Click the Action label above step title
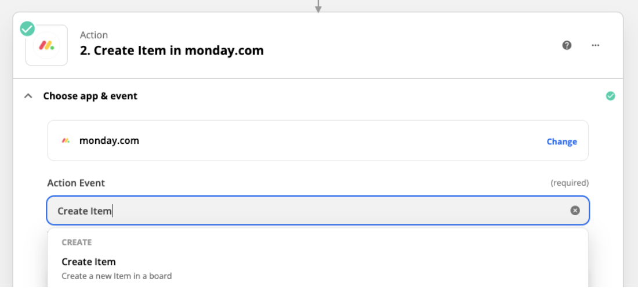This screenshot has height=290, width=638. 94,35
